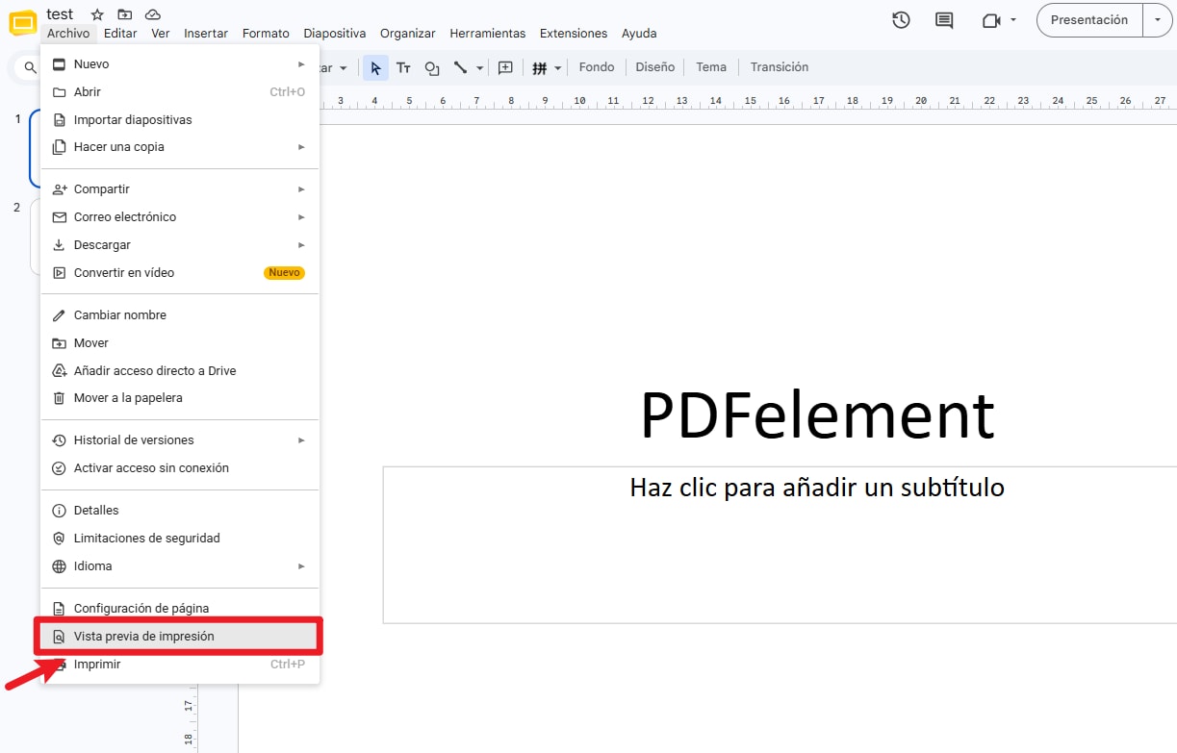Choose Cambiar nombre
Image resolution: width=1177 pixels, height=753 pixels.
(180, 315)
